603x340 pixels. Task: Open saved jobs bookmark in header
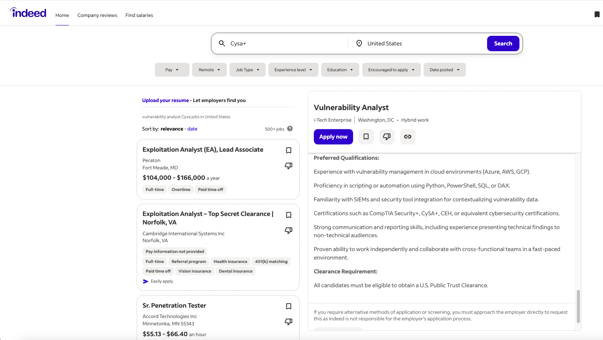[x=597, y=15]
